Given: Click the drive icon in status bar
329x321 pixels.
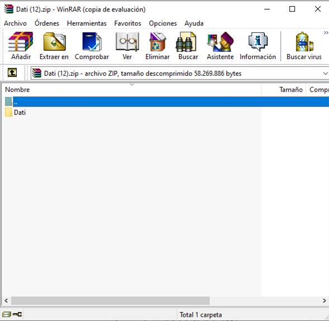Looking at the screenshot, I should point(6,314).
